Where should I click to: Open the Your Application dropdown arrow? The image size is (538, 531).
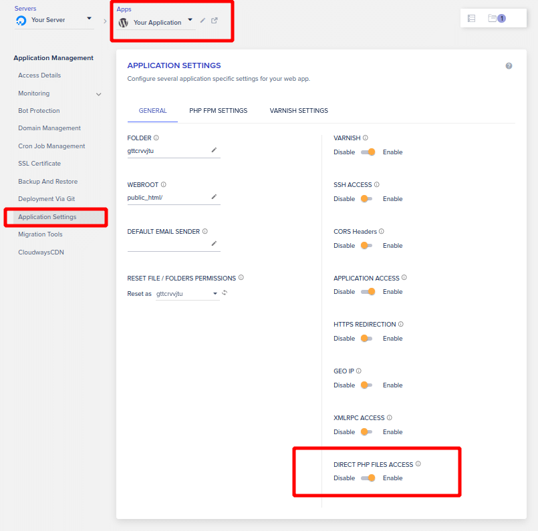click(x=190, y=20)
